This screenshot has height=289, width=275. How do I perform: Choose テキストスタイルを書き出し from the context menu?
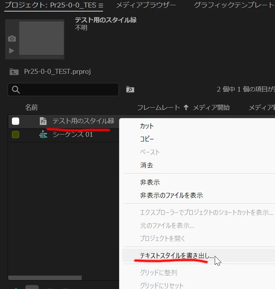(177, 255)
